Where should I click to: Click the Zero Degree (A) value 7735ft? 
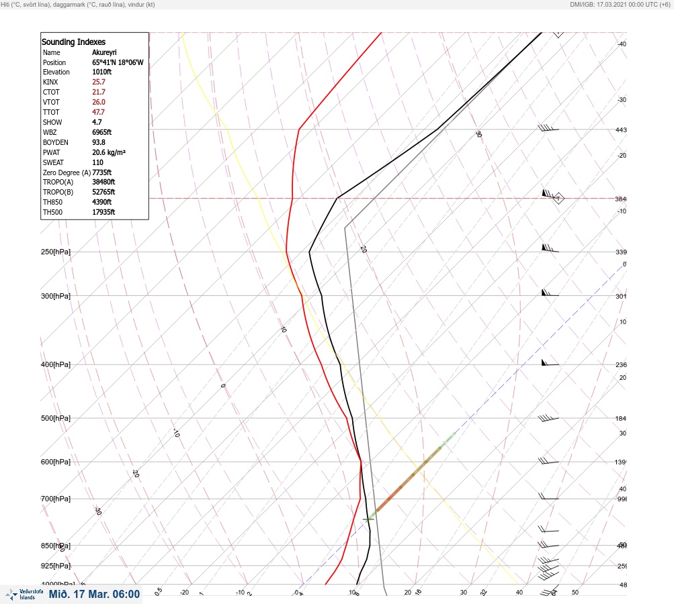tap(101, 172)
